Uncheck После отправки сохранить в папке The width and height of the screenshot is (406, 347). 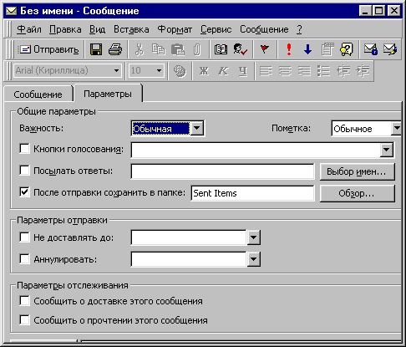coord(24,191)
